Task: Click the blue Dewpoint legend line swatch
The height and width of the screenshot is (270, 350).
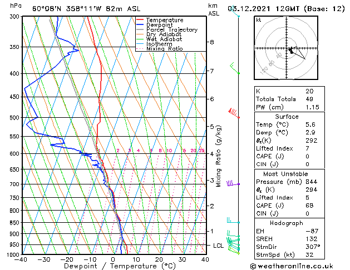Action: [x=140, y=24]
